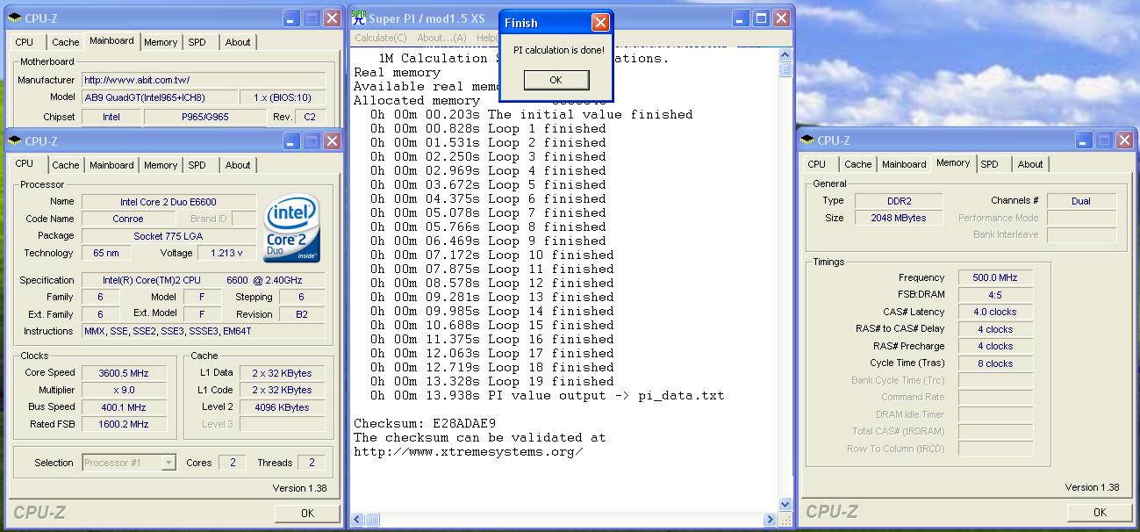The image size is (1140, 532).
Task: Click OK in the processor CPU-Z window
Action: (307, 513)
